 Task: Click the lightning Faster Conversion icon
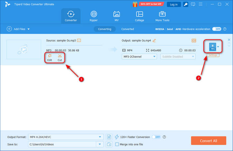[x=117, y=137]
